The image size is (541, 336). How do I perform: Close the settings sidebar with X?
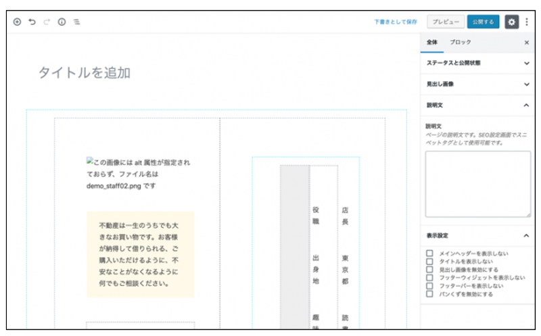click(527, 43)
